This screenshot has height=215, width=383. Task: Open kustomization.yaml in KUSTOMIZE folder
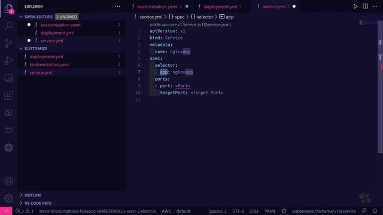[x=72, y=64]
